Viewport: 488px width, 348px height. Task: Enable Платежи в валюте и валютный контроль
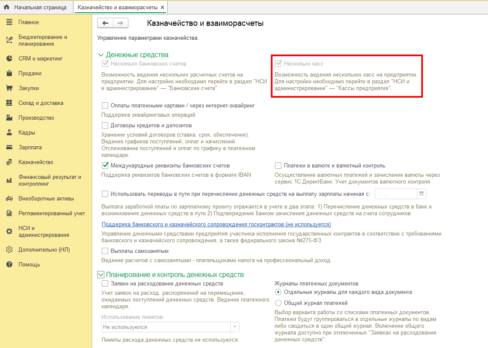278,165
